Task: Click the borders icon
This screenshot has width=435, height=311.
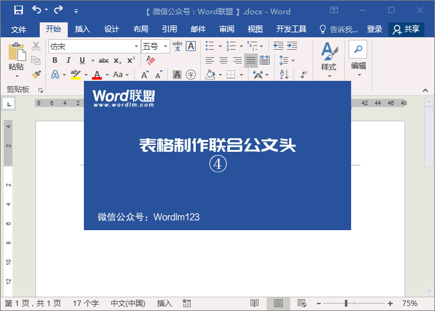Action: pyautogui.click(x=231, y=75)
